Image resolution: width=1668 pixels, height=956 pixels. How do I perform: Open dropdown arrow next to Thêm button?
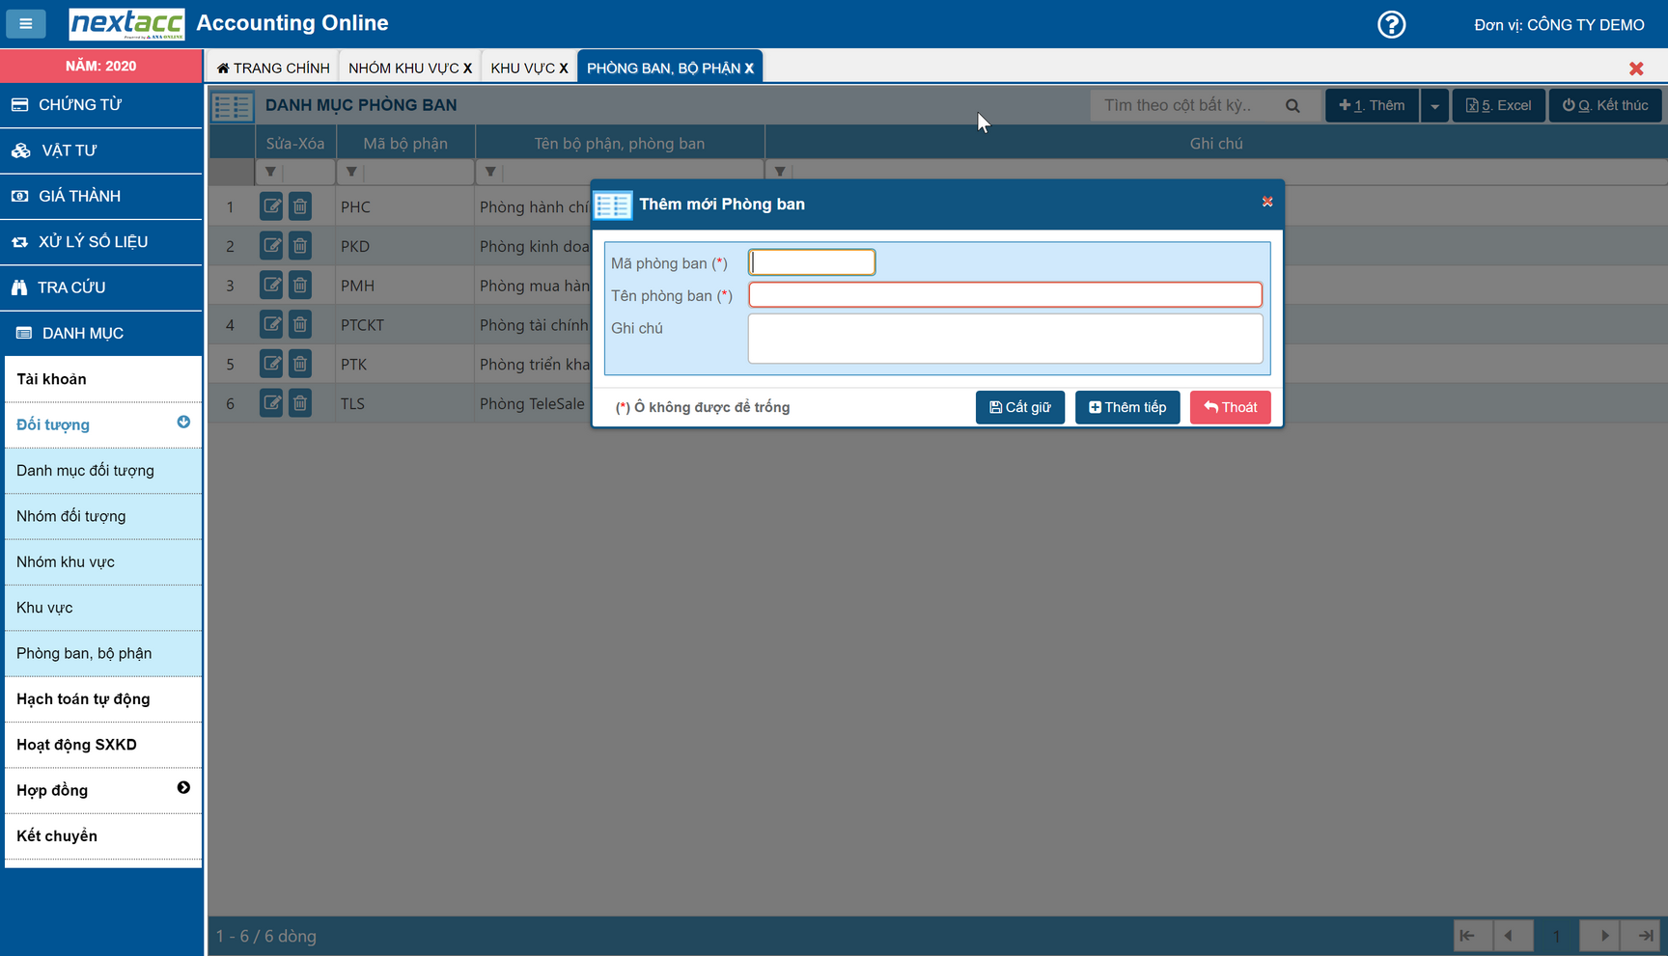1434,105
